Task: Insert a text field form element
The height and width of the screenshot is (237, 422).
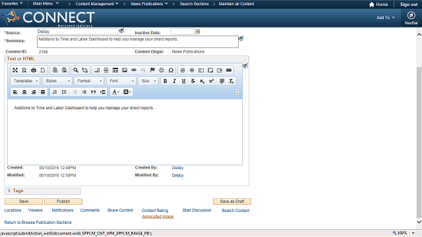Action: point(201,70)
